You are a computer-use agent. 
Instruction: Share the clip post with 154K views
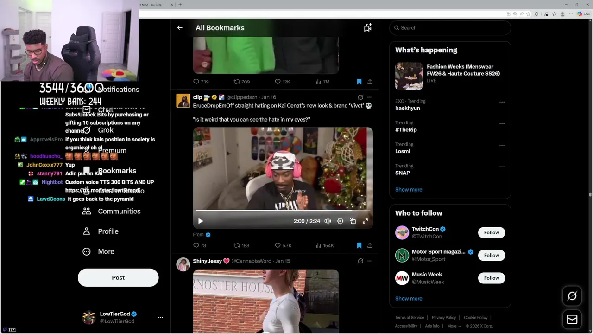click(x=370, y=245)
